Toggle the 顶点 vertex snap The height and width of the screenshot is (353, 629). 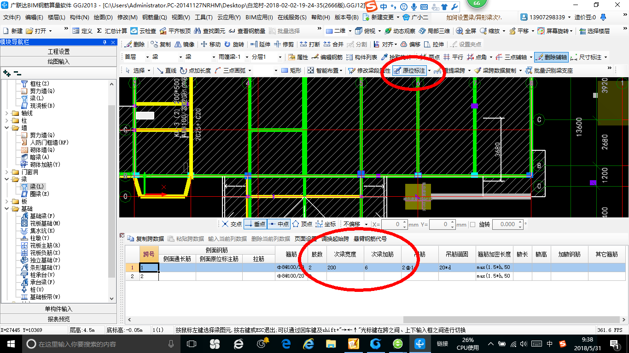303,224
